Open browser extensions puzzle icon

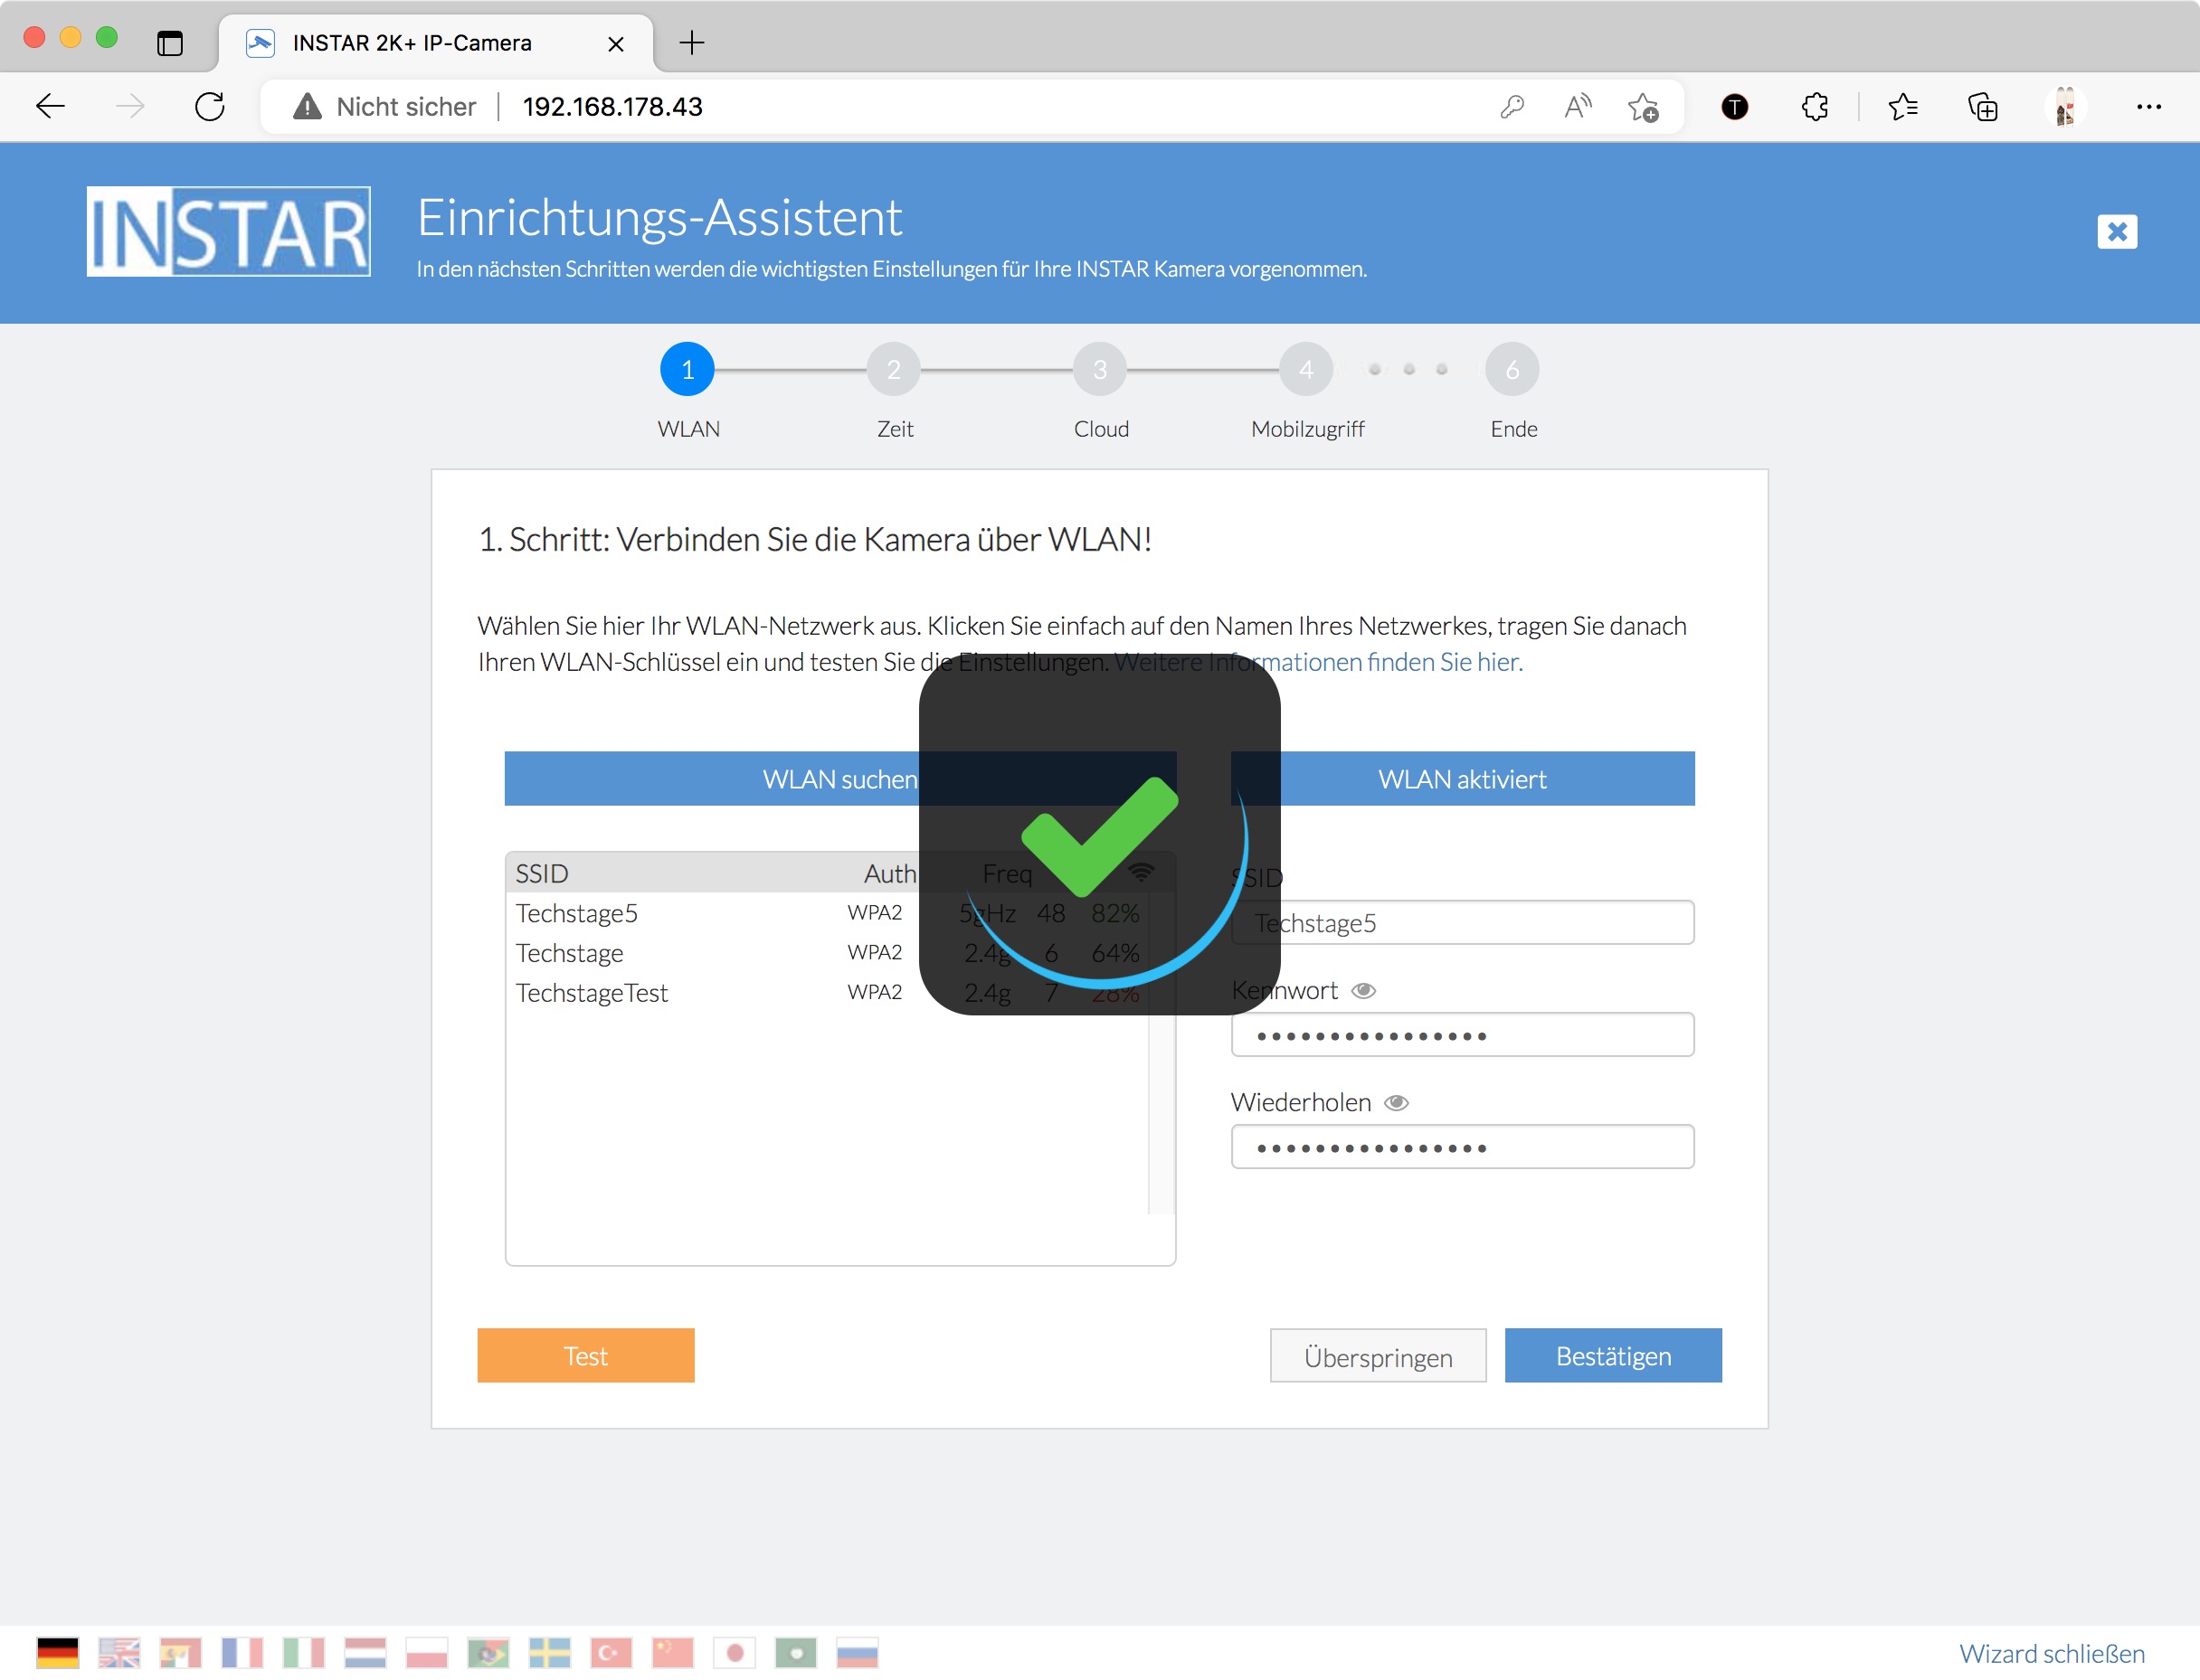click(x=1814, y=107)
